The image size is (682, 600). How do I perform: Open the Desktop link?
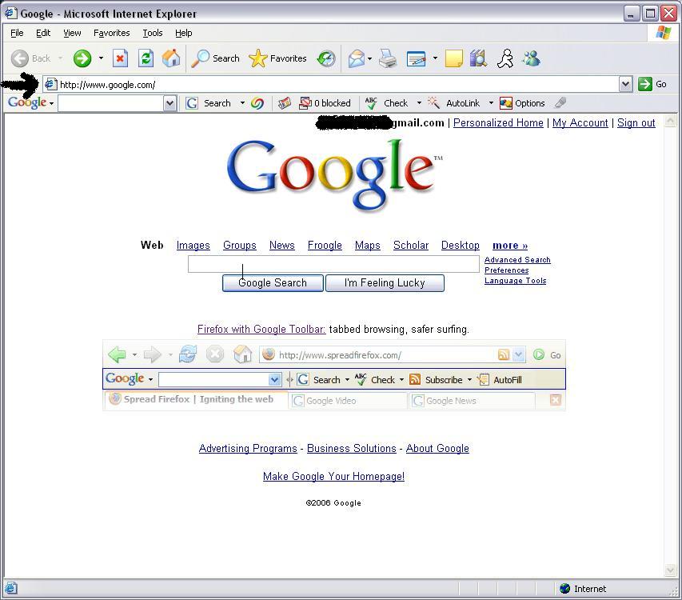tap(461, 246)
